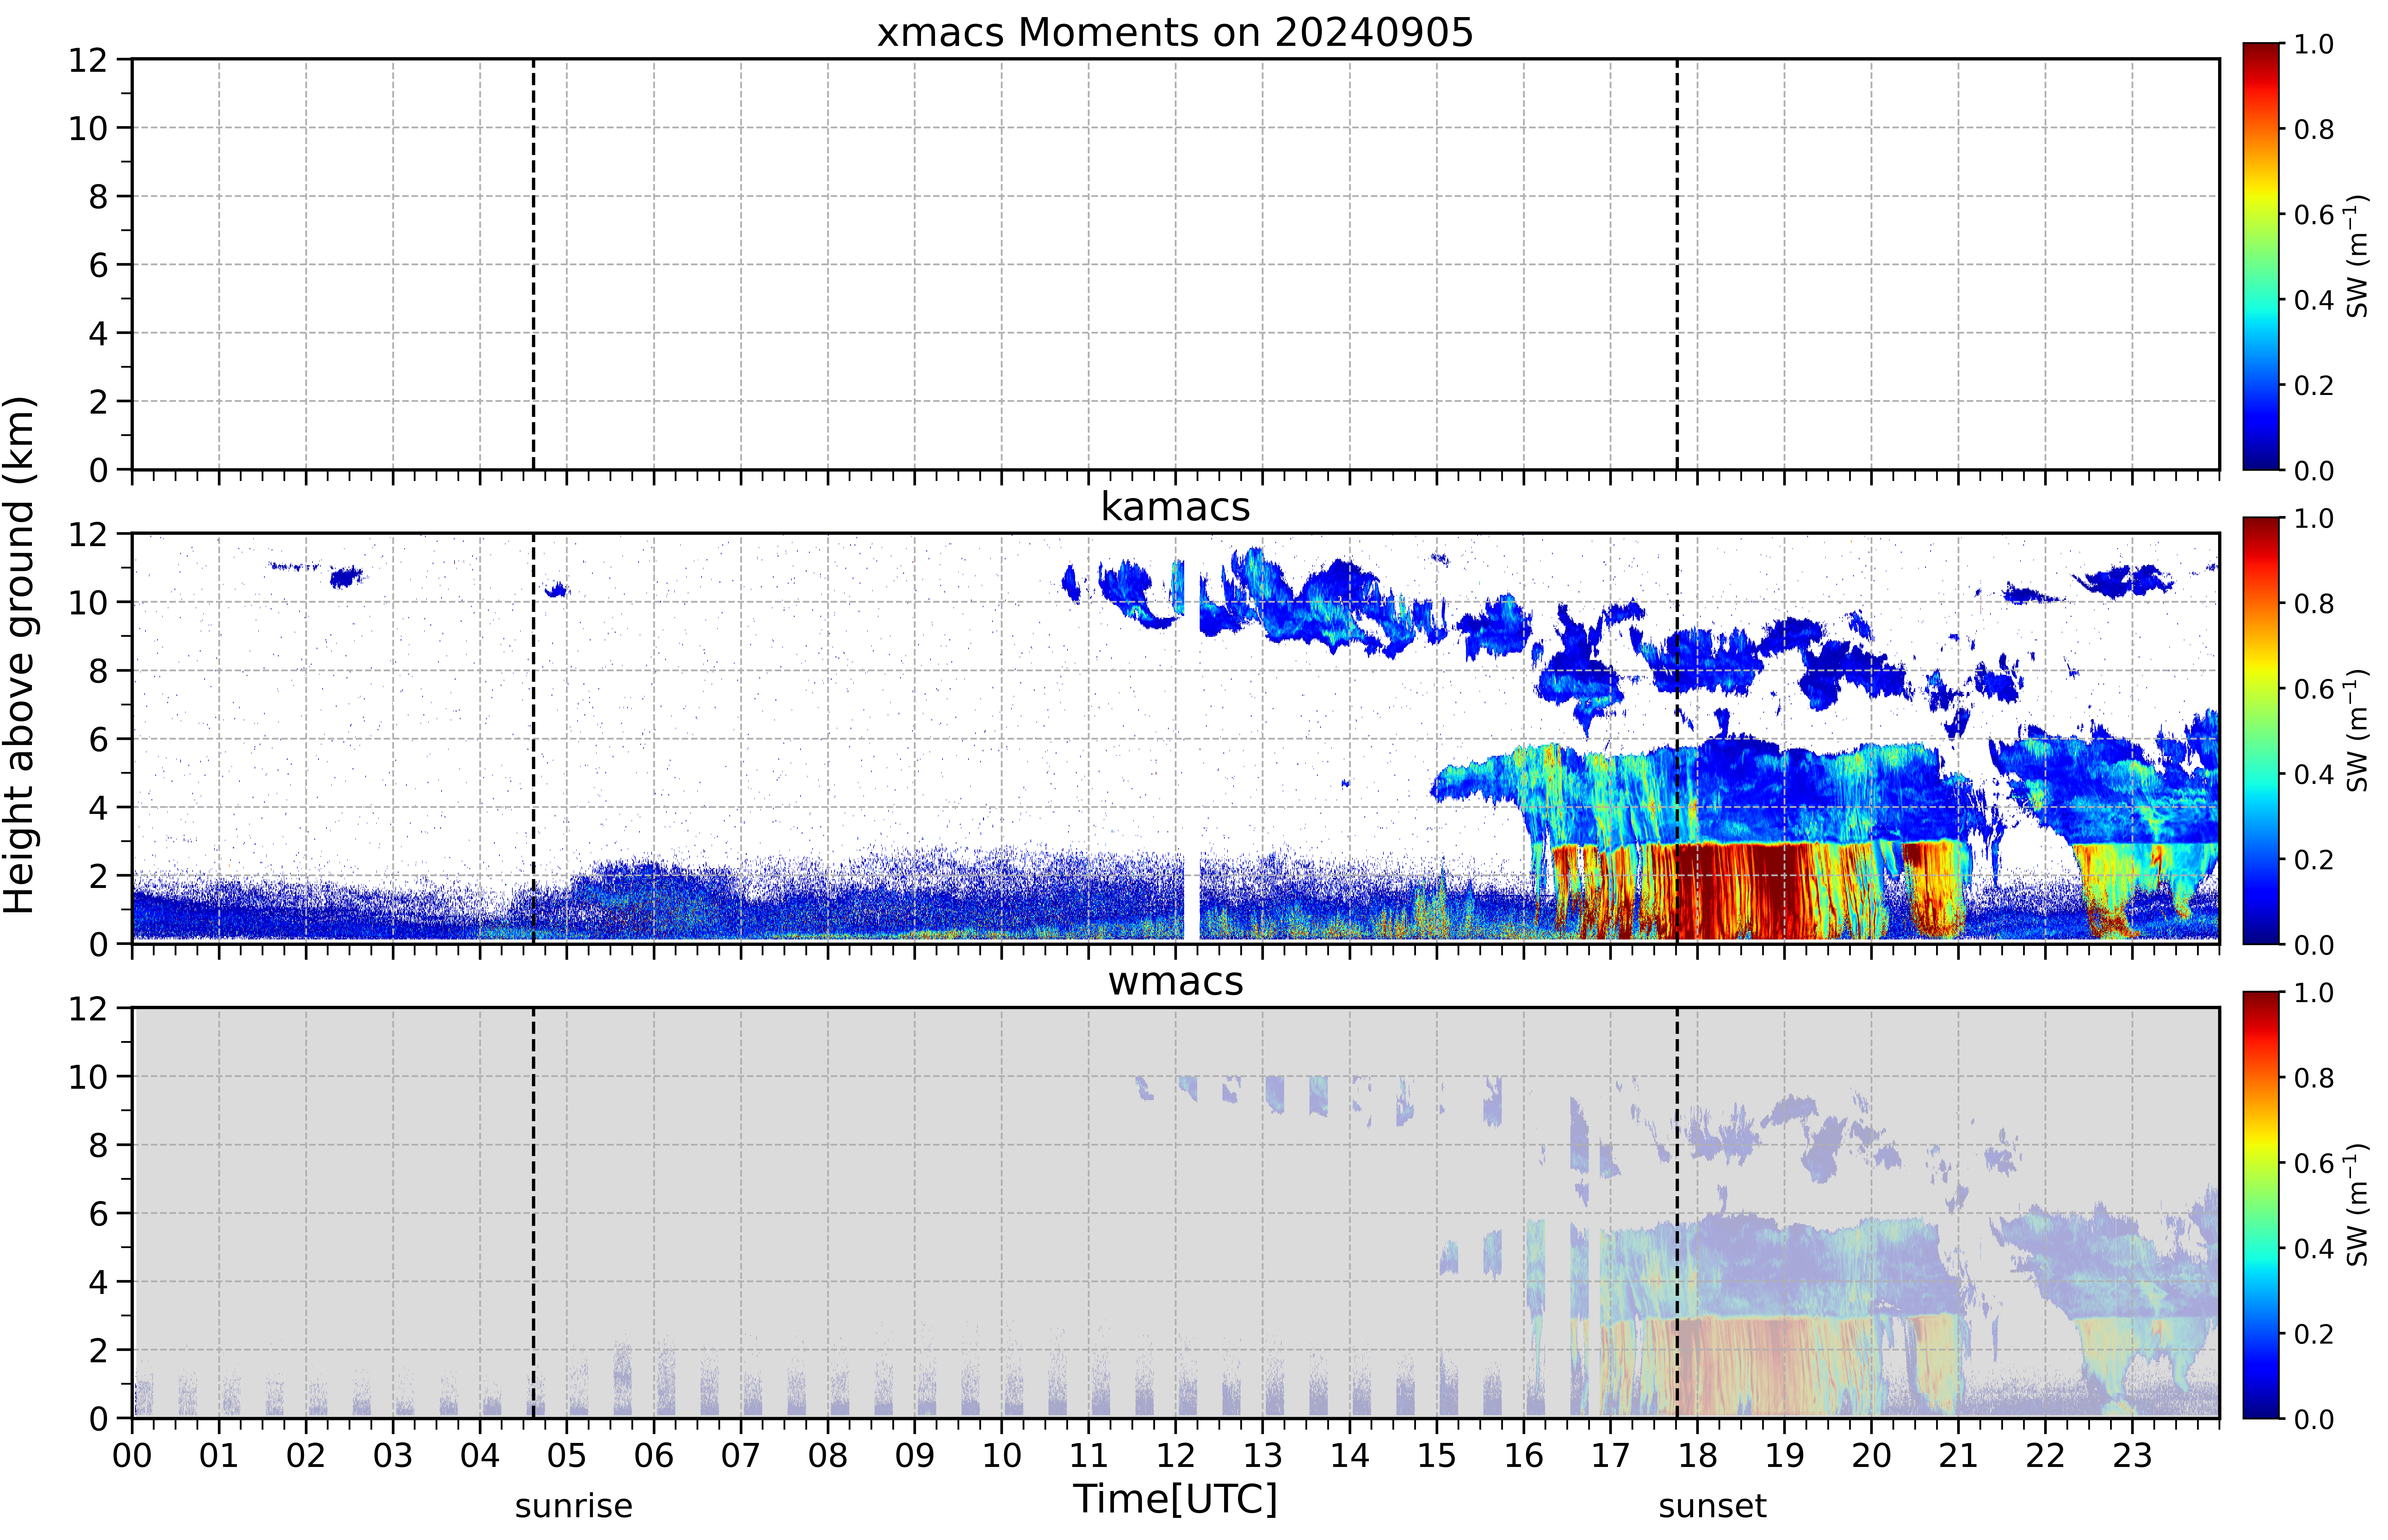
Task: Click the '0.2' label on wmacs colorbar
Action: pos(2314,1334)
